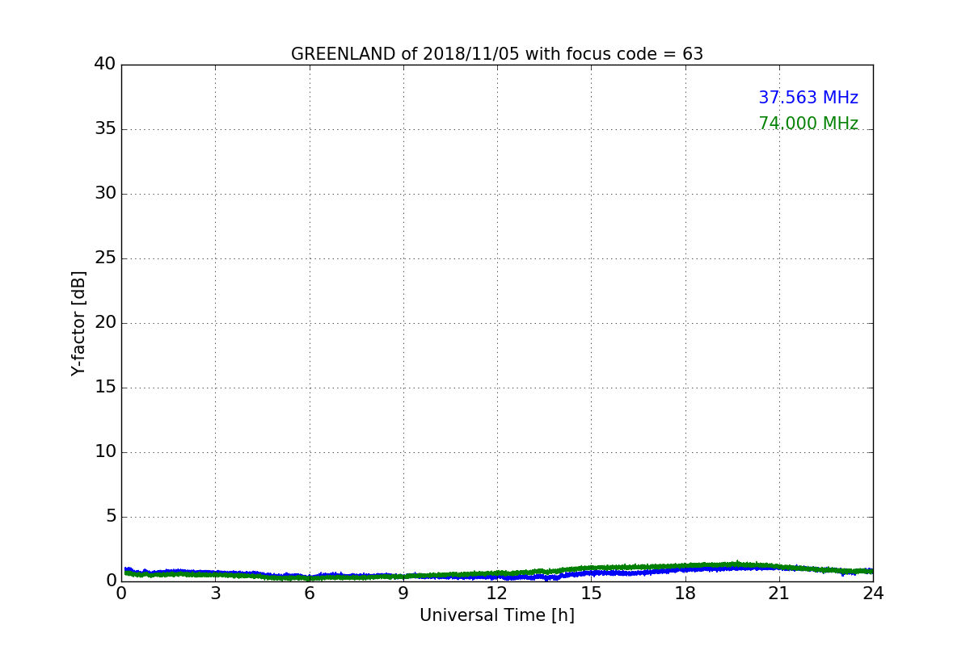Click the y-axis tick label 25
This screenshot has height=646, width=970.
point(105,258)
